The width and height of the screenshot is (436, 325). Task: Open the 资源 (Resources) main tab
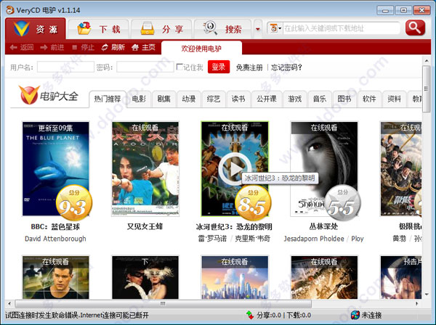coord(36,28)
